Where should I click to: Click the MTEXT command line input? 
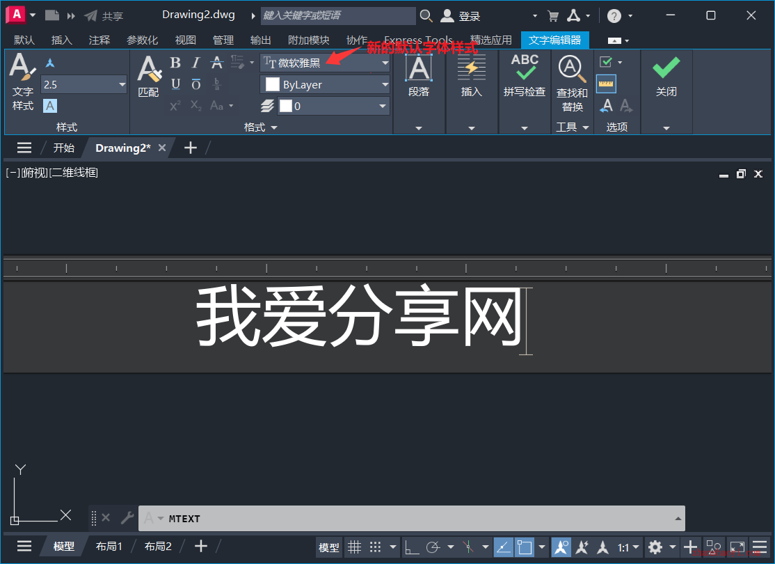[x=411, y=519]
